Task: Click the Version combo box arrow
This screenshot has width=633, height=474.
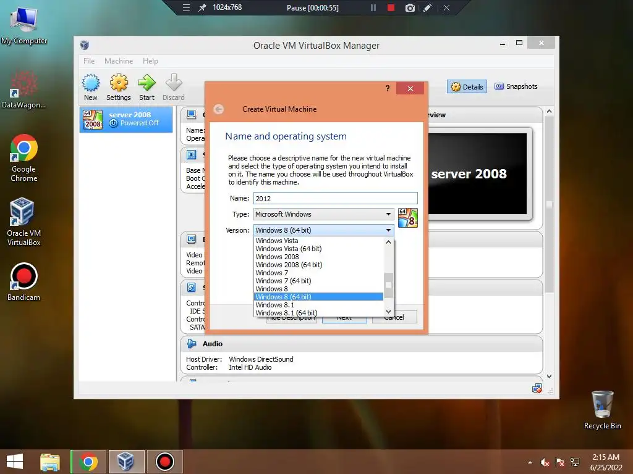Action: (388, 230)
